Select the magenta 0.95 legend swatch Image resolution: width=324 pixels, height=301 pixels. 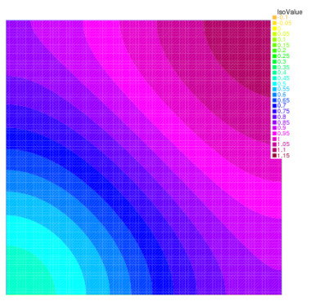tap(274, 134)
